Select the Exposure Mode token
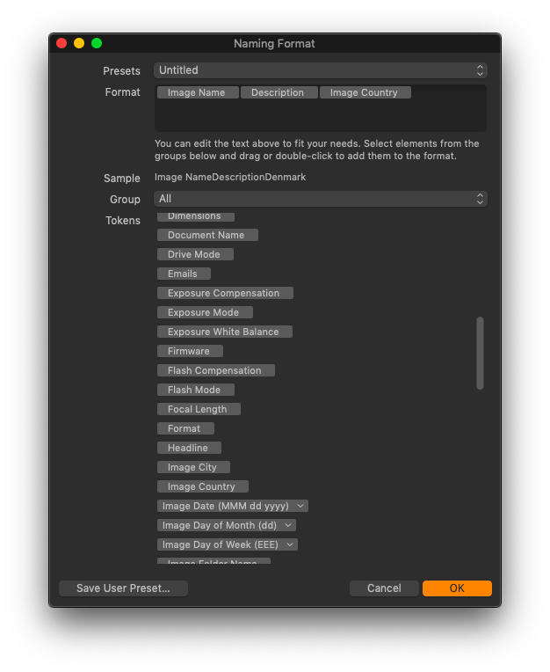Image resolution: width=550 pixels, height=672 pixels. pyautogui.click(x=205, y=312)
